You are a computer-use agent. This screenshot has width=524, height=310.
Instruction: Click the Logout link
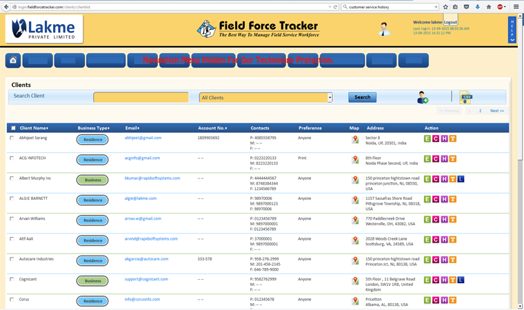pos(450,22)
